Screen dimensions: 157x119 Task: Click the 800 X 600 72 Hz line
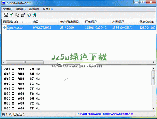22,103
